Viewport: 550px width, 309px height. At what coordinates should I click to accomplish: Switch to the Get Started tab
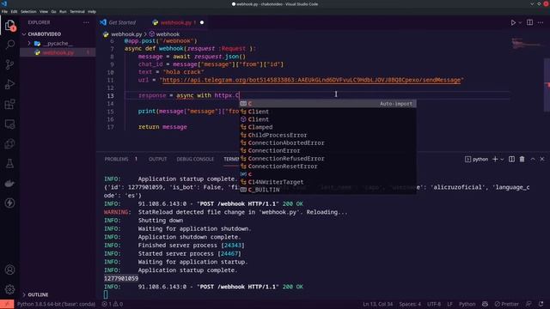point(121,22)
